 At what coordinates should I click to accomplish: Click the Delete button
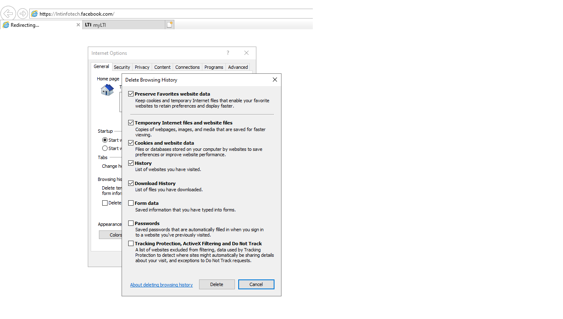pos(217,284)
